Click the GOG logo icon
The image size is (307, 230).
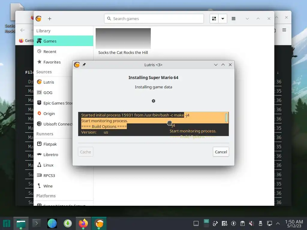(x=39, y=92)
